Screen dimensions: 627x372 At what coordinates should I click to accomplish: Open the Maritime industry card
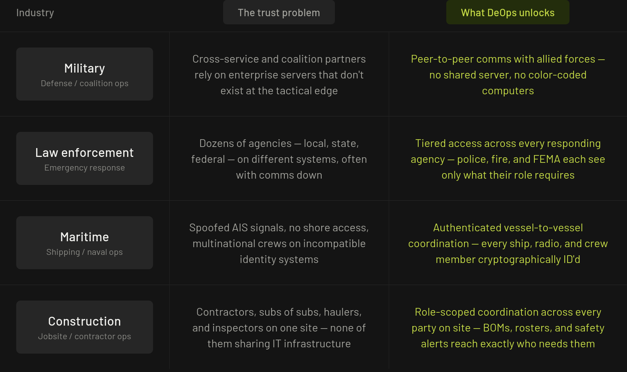pyautogui.click(x=84, y=243)
